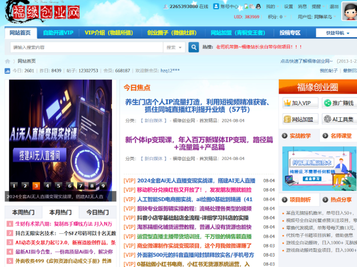This screenshot has height=267, width=357.
Task: Click the blue search magnifier button
Action: click(194, 47)
